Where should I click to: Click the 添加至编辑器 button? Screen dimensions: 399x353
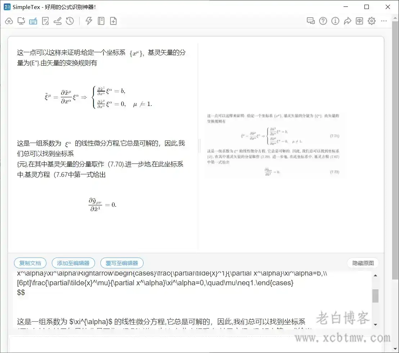(73, 263)
